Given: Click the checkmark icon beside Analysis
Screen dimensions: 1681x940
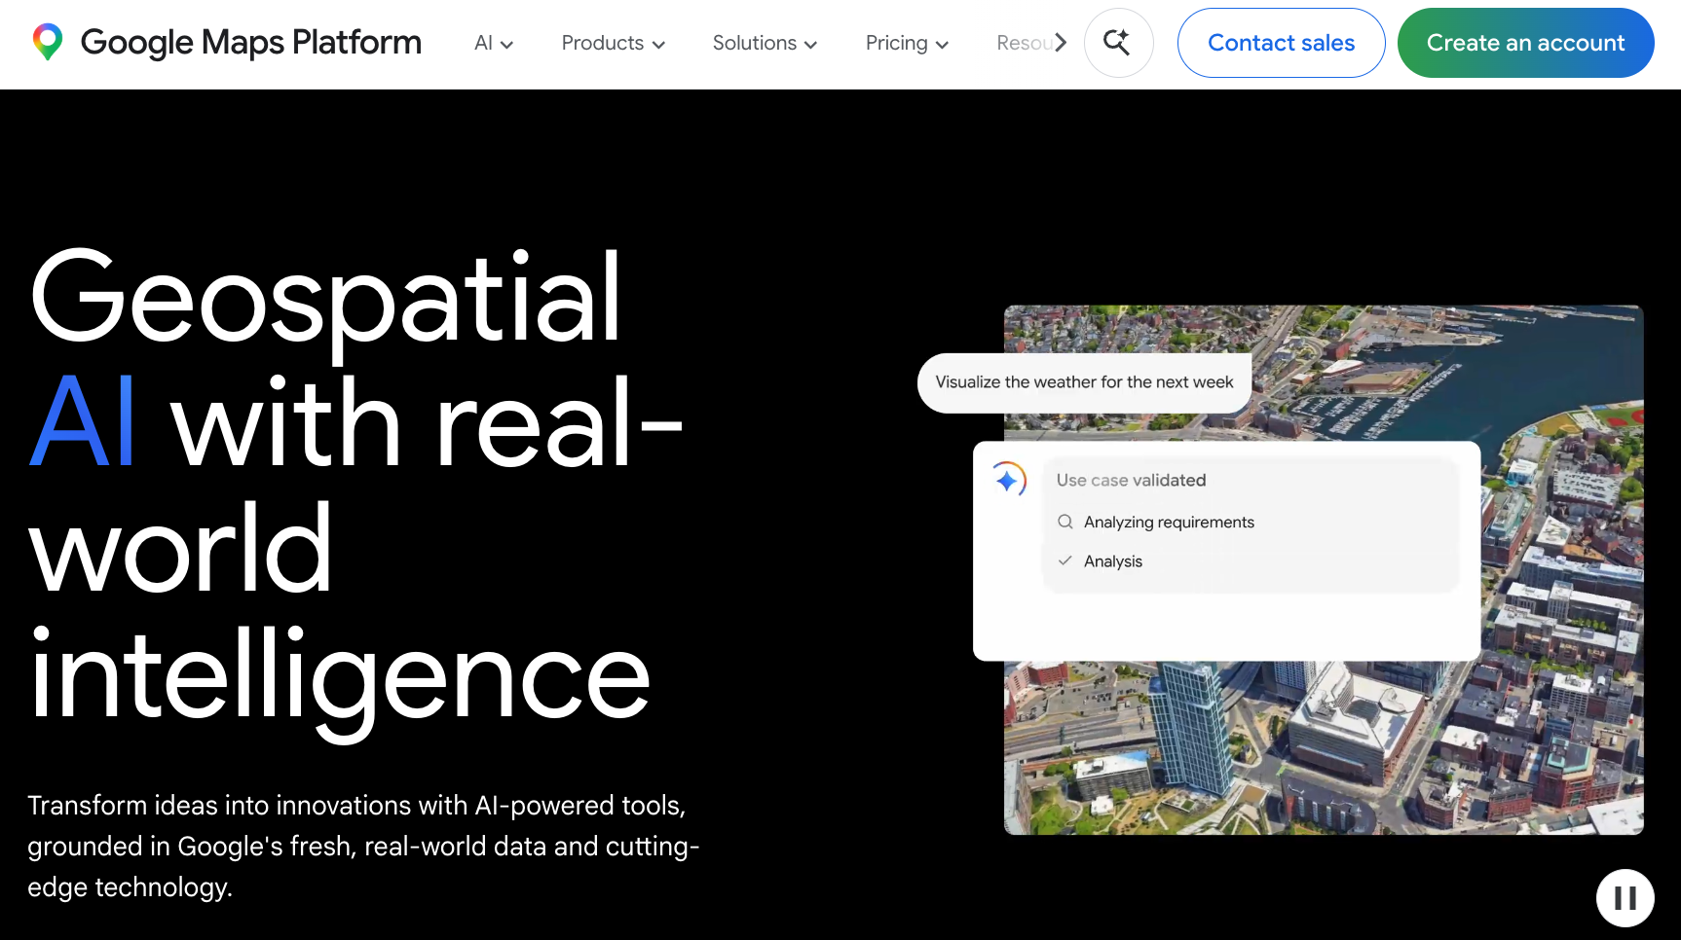Looking at the screenshot, I should point(1065,560).
